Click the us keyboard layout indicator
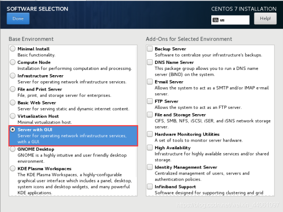Image resolution: width=283 pixels, height=212 pixels. tap(230, 20)
